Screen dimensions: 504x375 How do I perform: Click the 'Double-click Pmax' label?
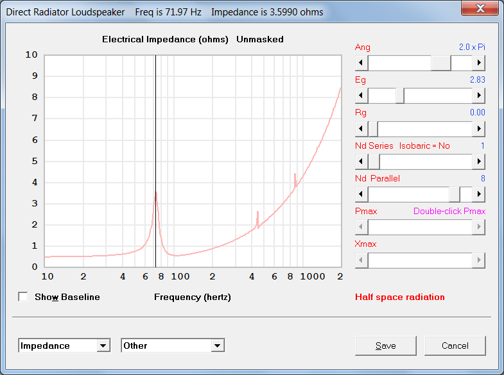pyautogui.click(x=449, y=211)
